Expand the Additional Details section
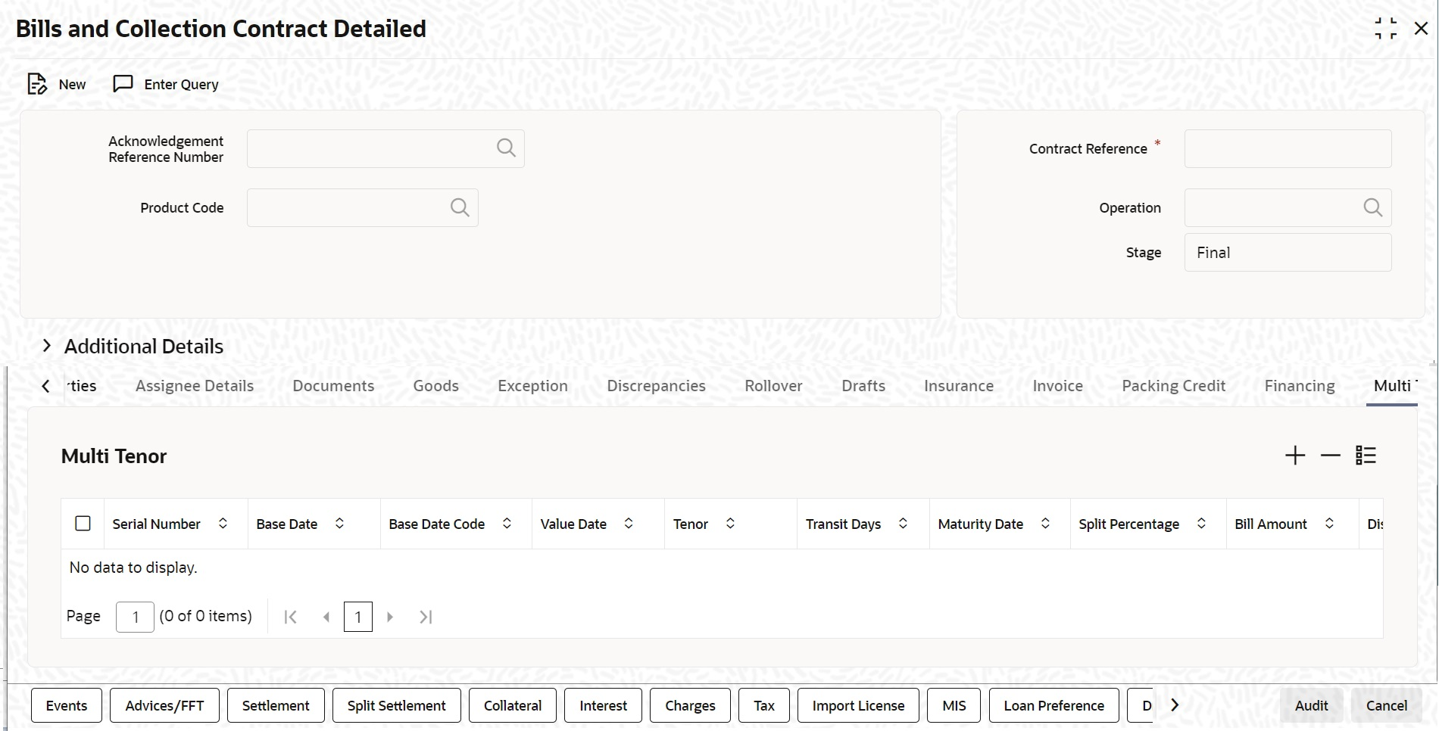 pyautogui.click(x=47, y=346)
